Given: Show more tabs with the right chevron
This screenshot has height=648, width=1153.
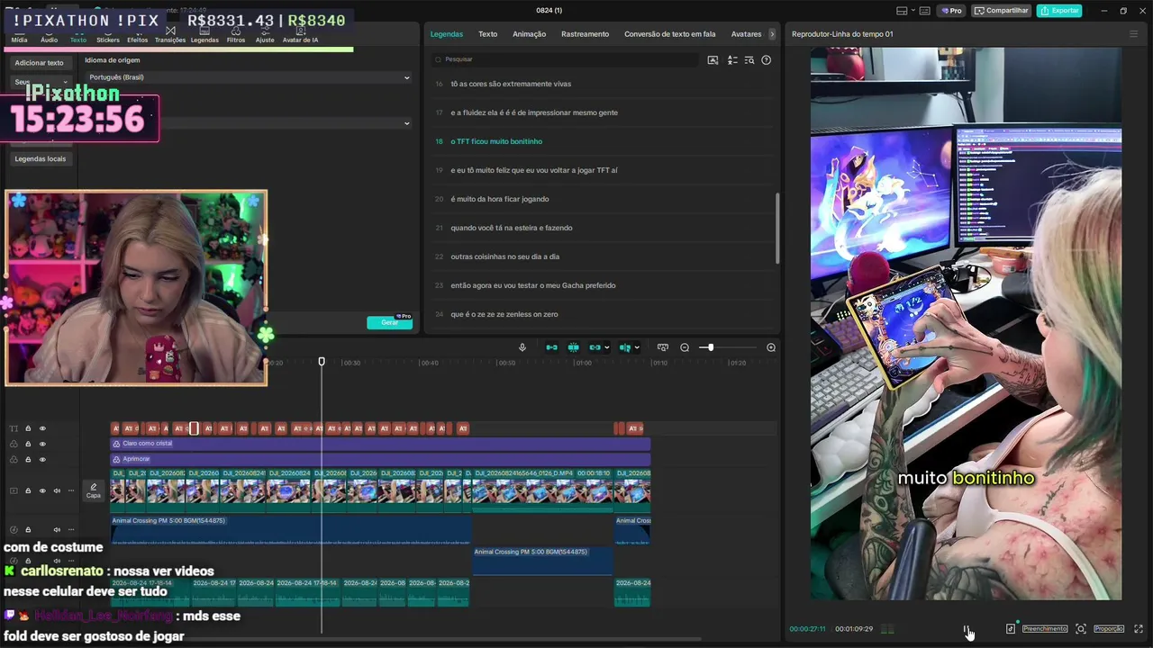Looking at the screenshot, I should pyautogui.click(x=772, y=34).
